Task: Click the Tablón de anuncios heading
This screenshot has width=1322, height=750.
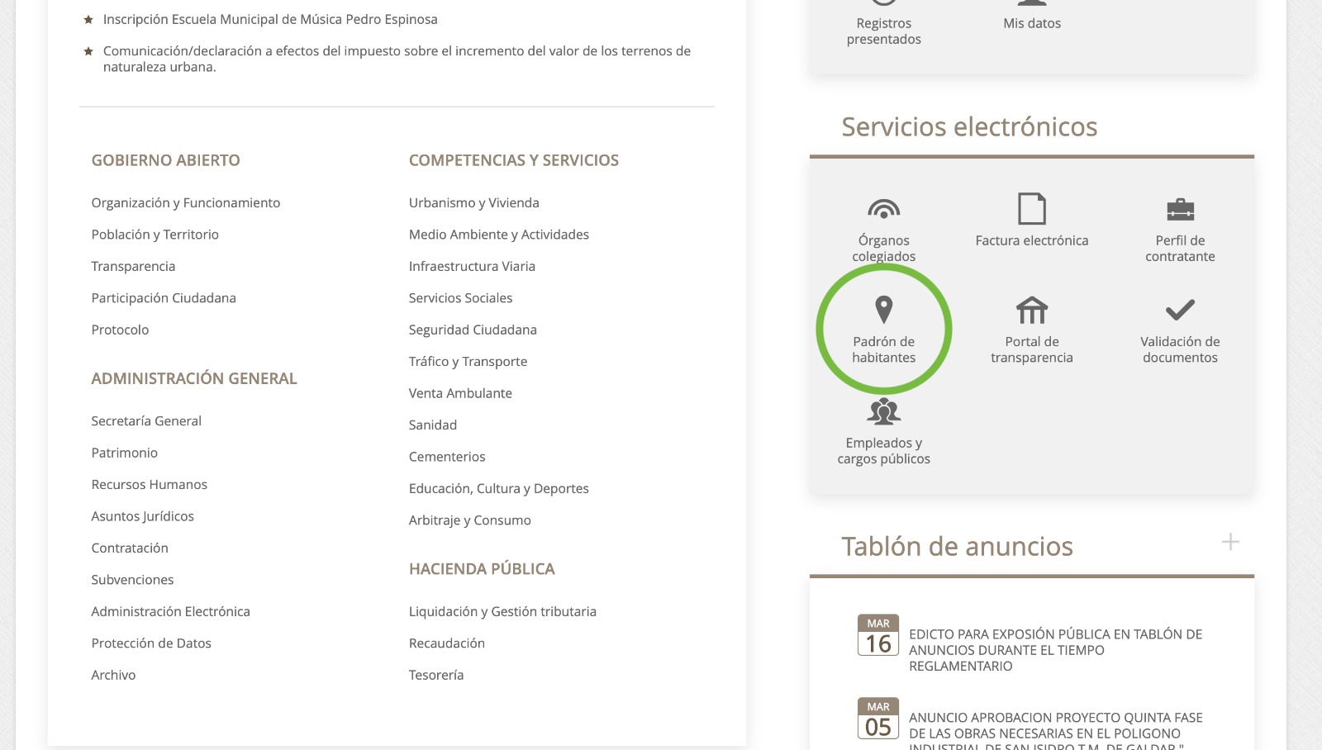Action: [957, 547]
